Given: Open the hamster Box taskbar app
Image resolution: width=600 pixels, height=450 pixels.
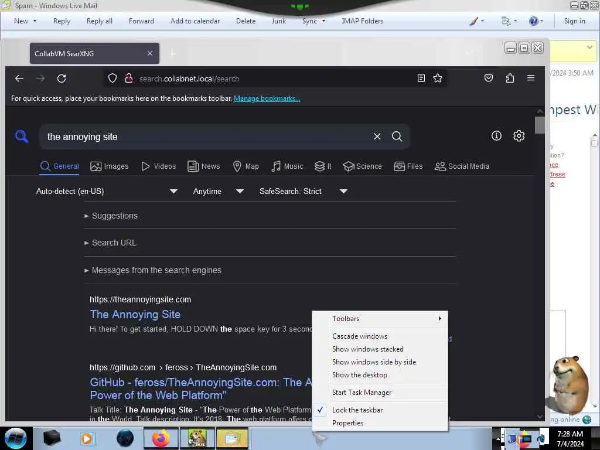Looking at the screenshot, I should point(197,438).
